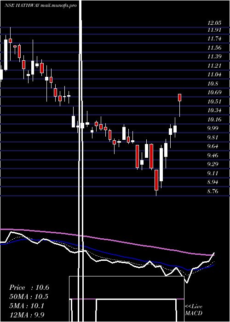Click the 10.69 price axis label
The image size is (230, 322).
tap(215, 92)
